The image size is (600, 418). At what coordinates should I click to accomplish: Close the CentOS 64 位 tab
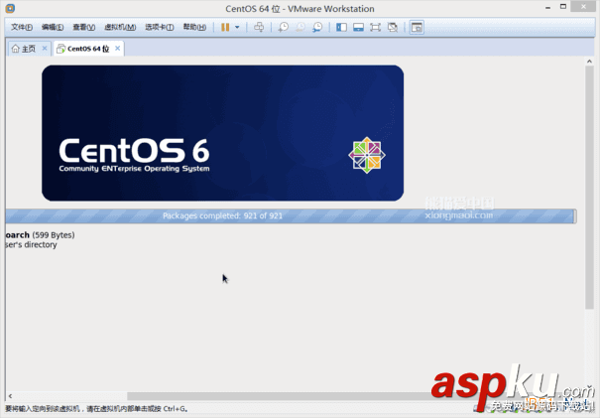[x=117, y=49]
